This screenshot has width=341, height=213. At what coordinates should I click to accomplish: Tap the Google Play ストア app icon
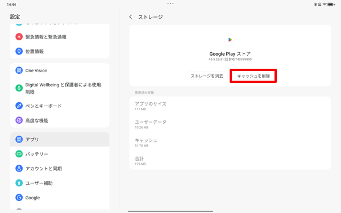coord(230,40)
